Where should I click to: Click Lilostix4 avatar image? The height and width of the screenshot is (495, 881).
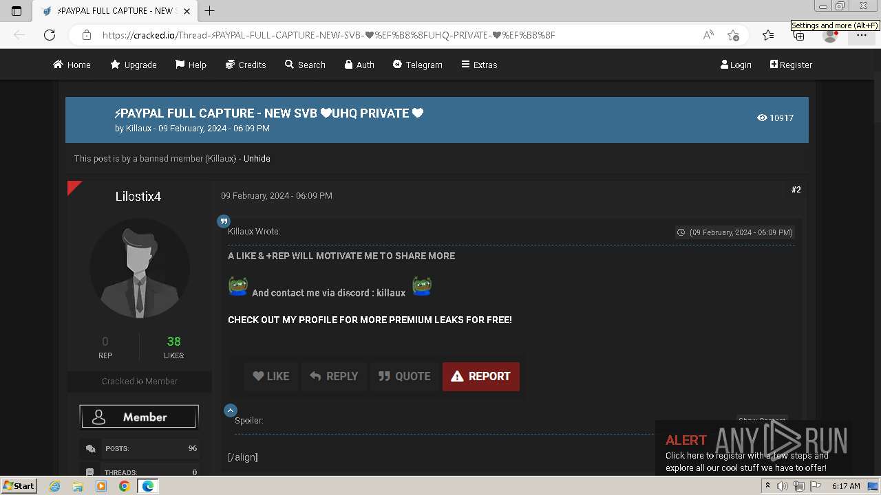tap(140, 269)
